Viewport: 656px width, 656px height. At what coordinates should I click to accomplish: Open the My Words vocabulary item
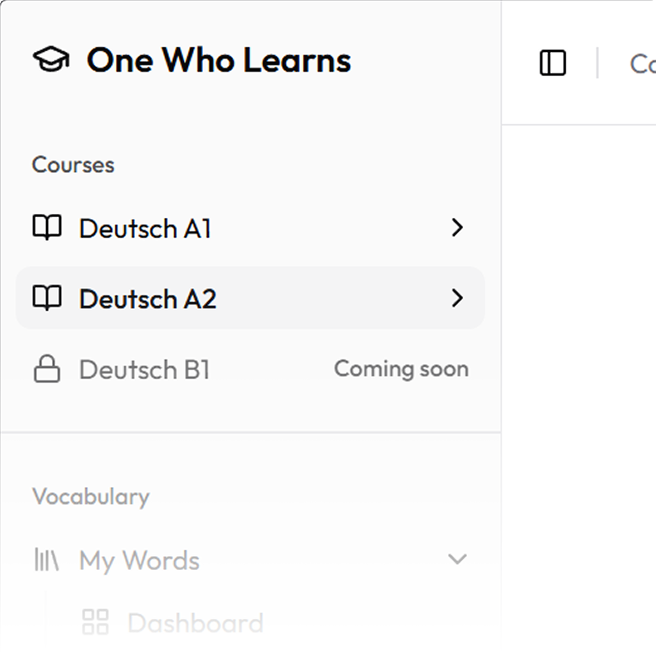[139, 561]
